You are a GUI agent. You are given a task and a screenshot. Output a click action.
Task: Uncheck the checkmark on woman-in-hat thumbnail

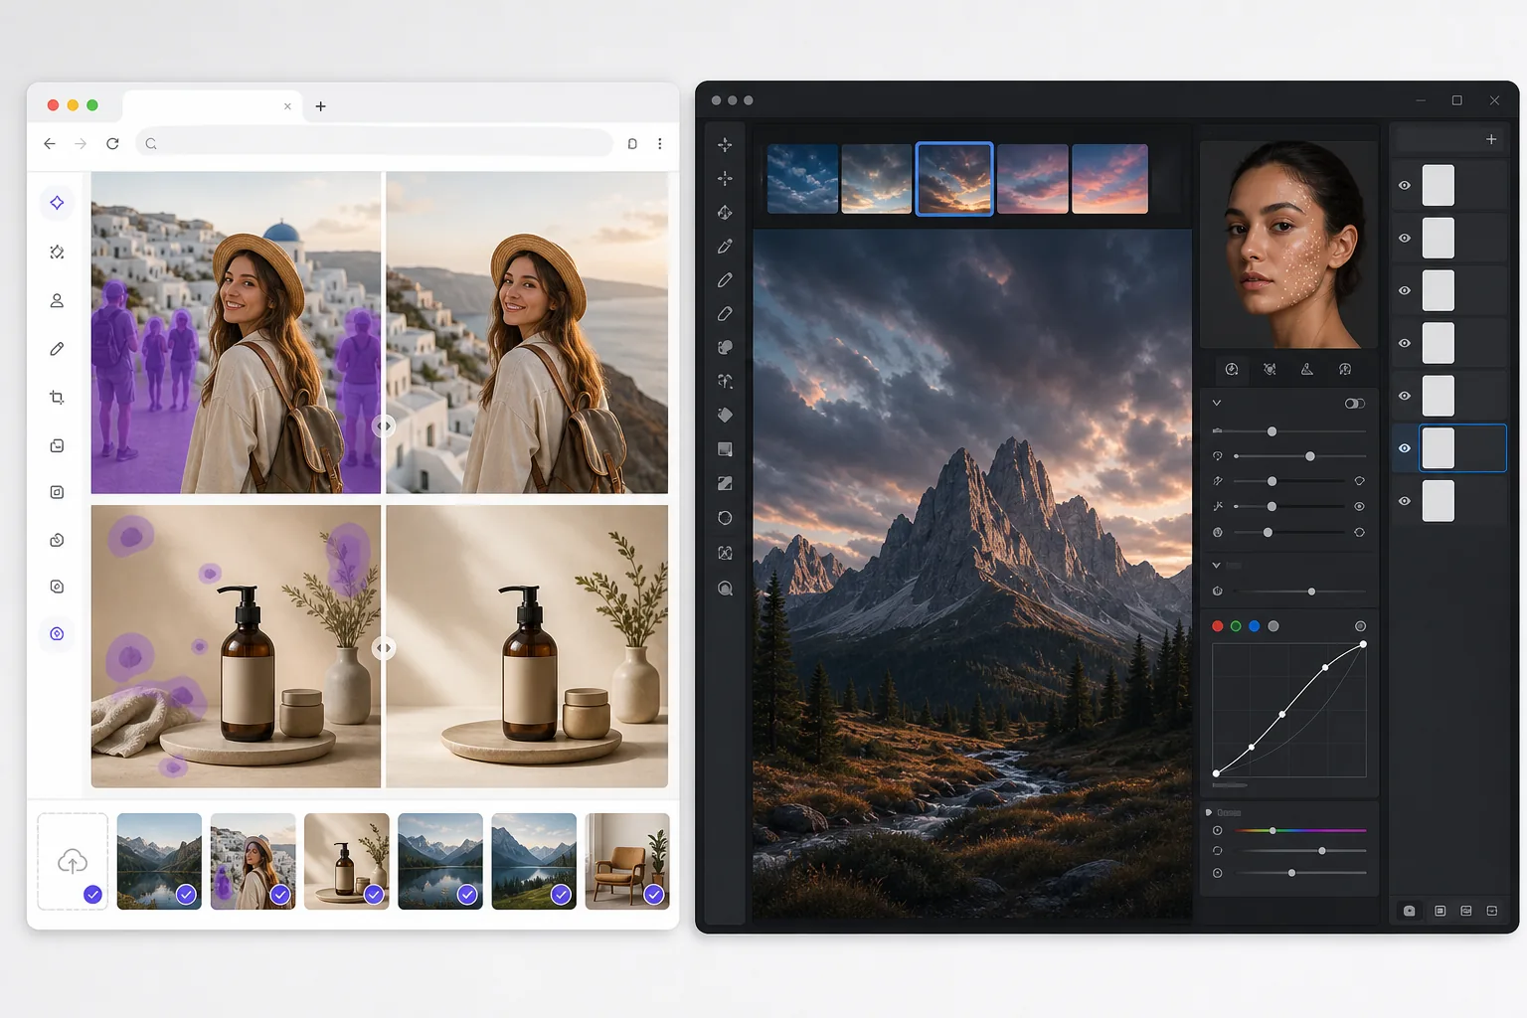coord(280,895)
